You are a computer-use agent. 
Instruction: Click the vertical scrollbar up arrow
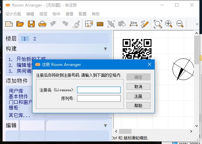tap(197, 33)
